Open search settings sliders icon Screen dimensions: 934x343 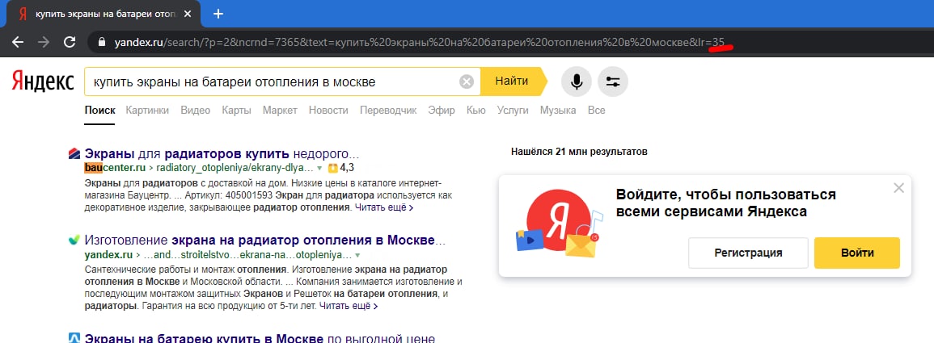[612, 82]
